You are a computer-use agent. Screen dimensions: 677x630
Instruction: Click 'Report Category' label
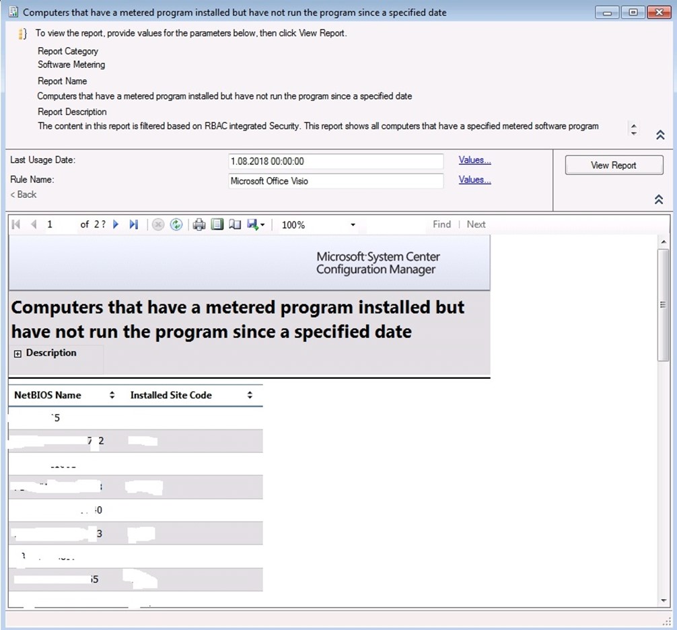coord(68,51)
